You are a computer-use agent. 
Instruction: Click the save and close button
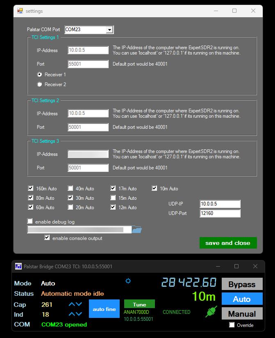click(x=227, y=243)
